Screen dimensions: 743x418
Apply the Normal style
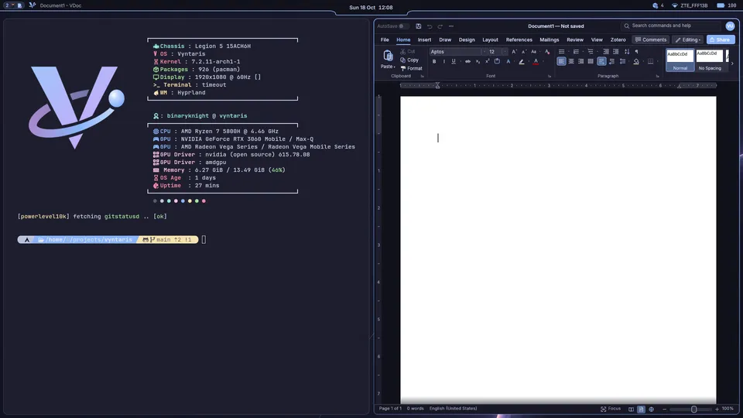click(x=680, y=60)
